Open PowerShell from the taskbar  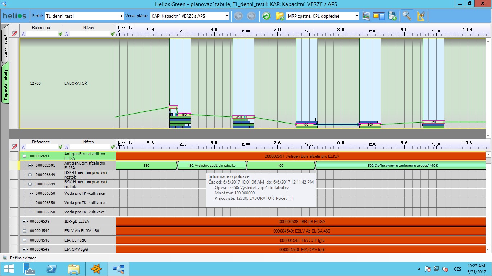click(x=51, y=269)
